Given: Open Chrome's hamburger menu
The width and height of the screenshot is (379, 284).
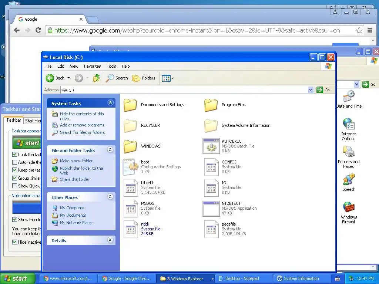Looking at the screenshot, I should click(x=370, y=30).
